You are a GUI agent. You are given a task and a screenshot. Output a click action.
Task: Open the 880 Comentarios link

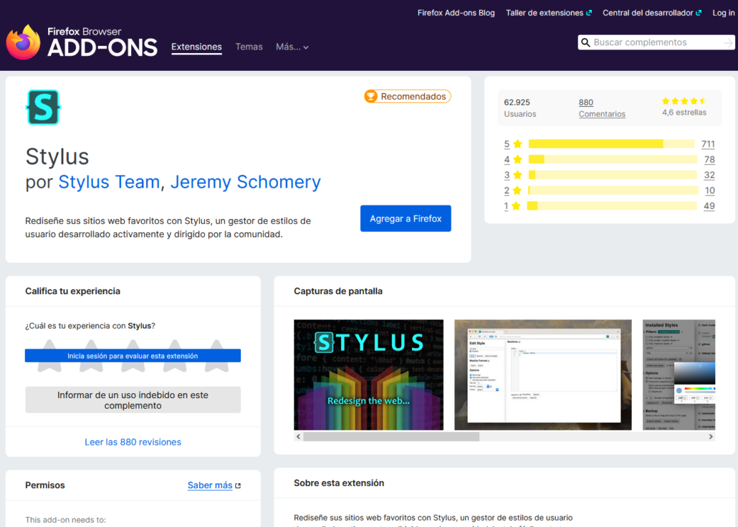[602, 108]
